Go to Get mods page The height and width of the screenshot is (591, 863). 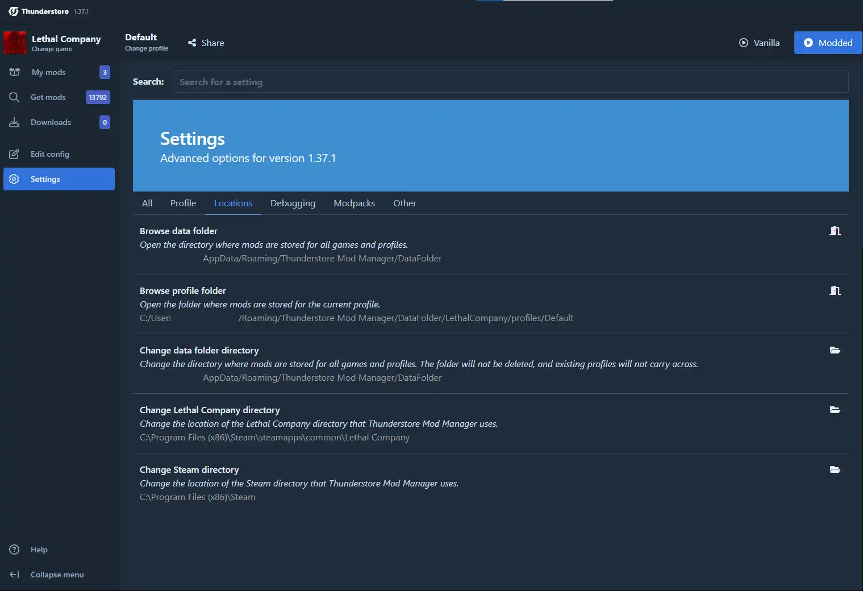(48, 97)
